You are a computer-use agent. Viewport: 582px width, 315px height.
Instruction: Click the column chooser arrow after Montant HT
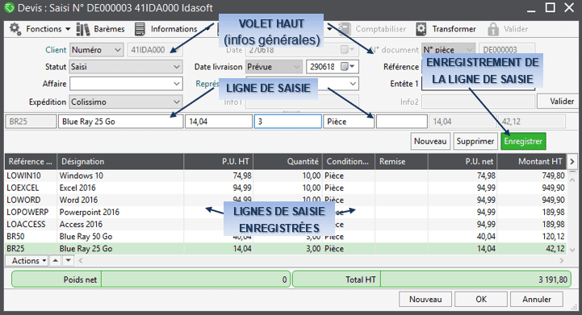point(572,161)
